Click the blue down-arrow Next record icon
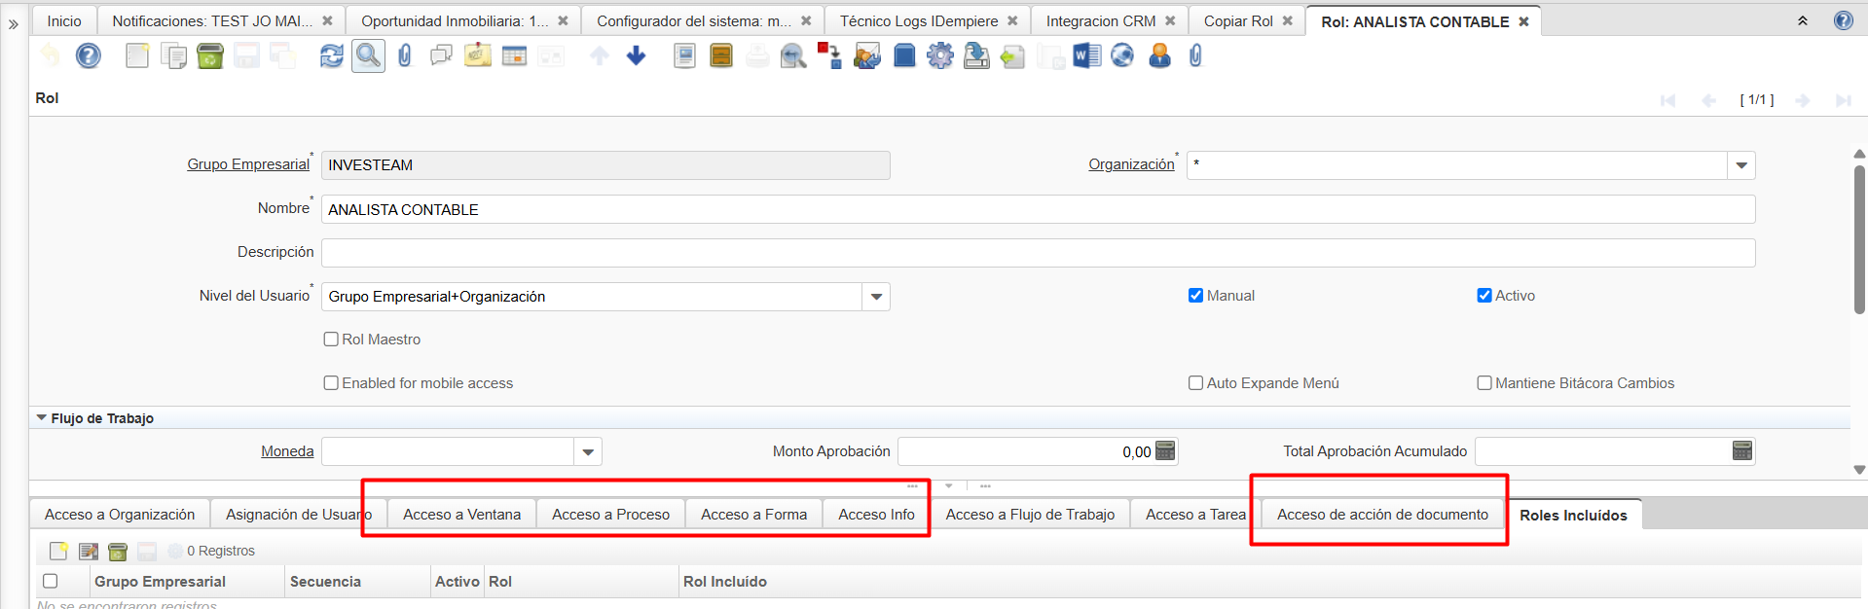Viewport: 1868px width, 609px height. (x=637, y=56)
